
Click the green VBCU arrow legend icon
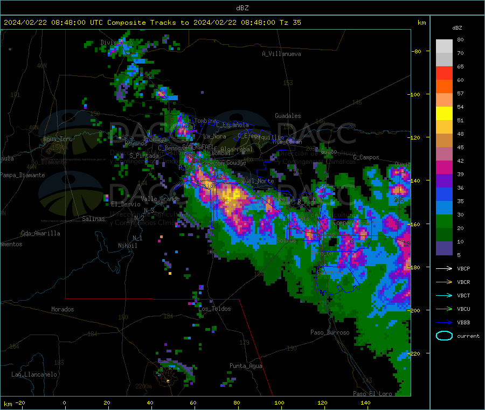click(444, 309)
